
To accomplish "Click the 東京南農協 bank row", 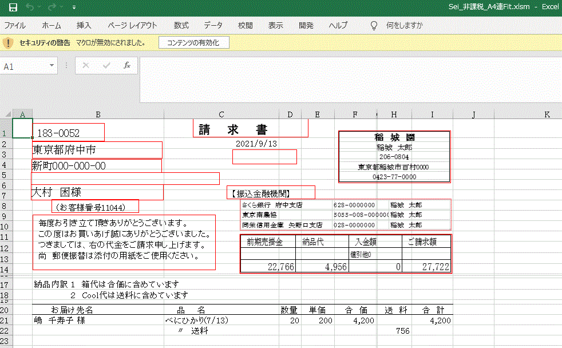I will click(x=259, y=215).
